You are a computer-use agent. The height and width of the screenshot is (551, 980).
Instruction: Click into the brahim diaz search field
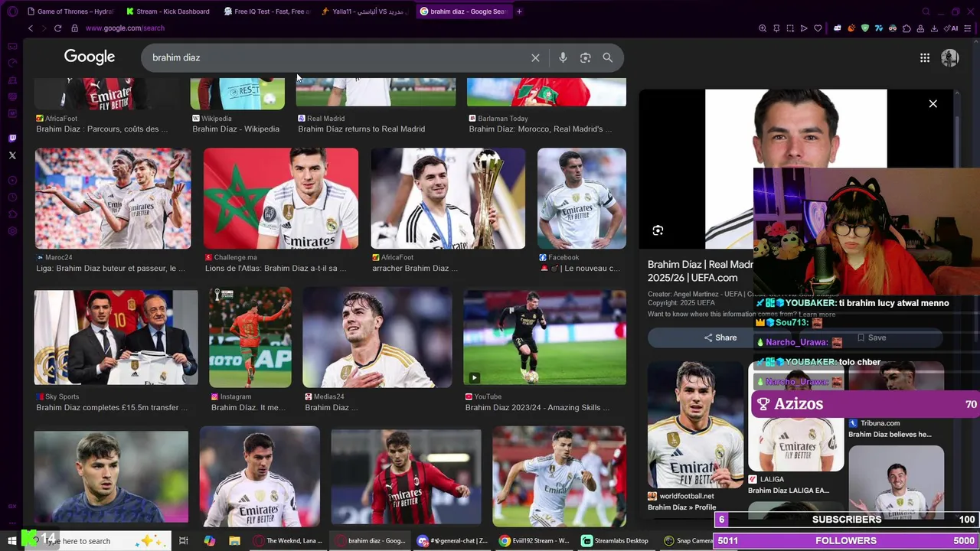pyautogui.click(x=337, y=57)
